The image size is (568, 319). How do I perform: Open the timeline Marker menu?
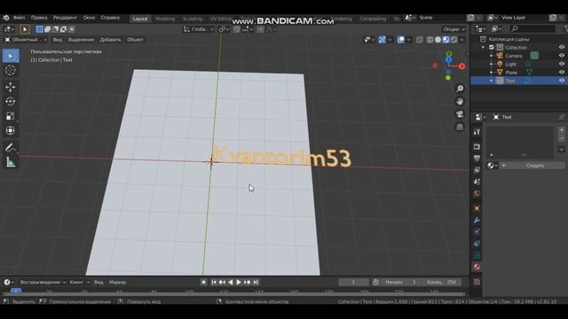(117, 282)
